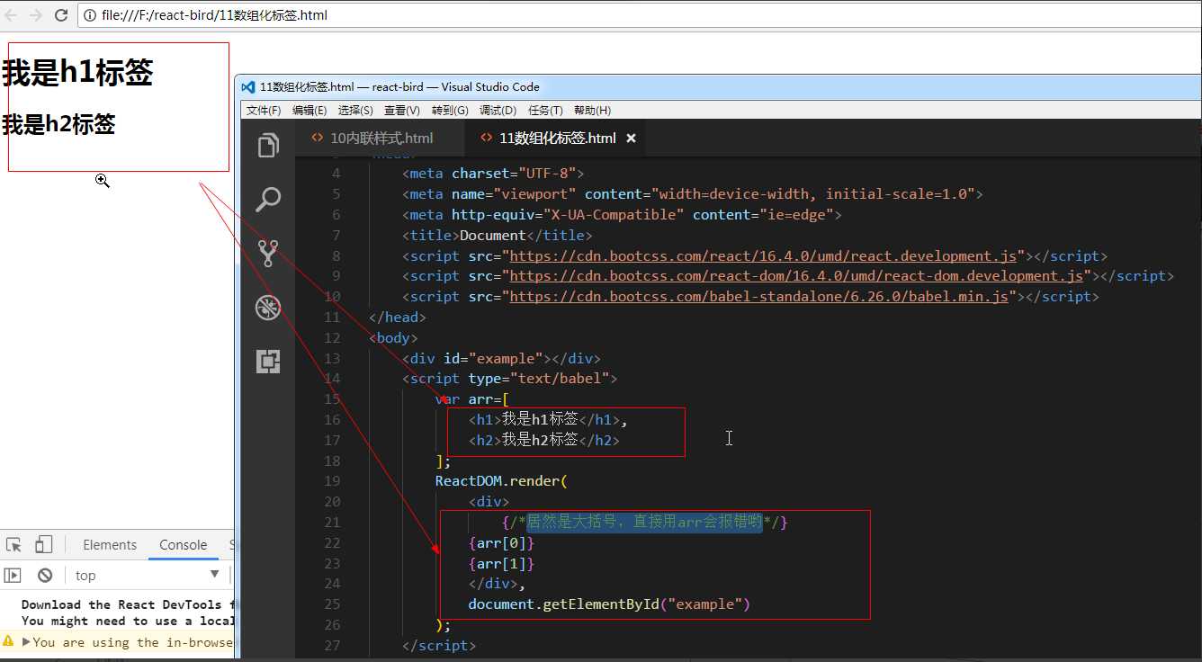This screenshot has height=662, width=1202.
Task: Open the 编辑(E) menu
Action: [309, 110]
